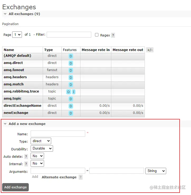Open the directExchangeName exchange
Image resolution: width=191 pixels, height=195 pixels.
click(x=22, y=106)
